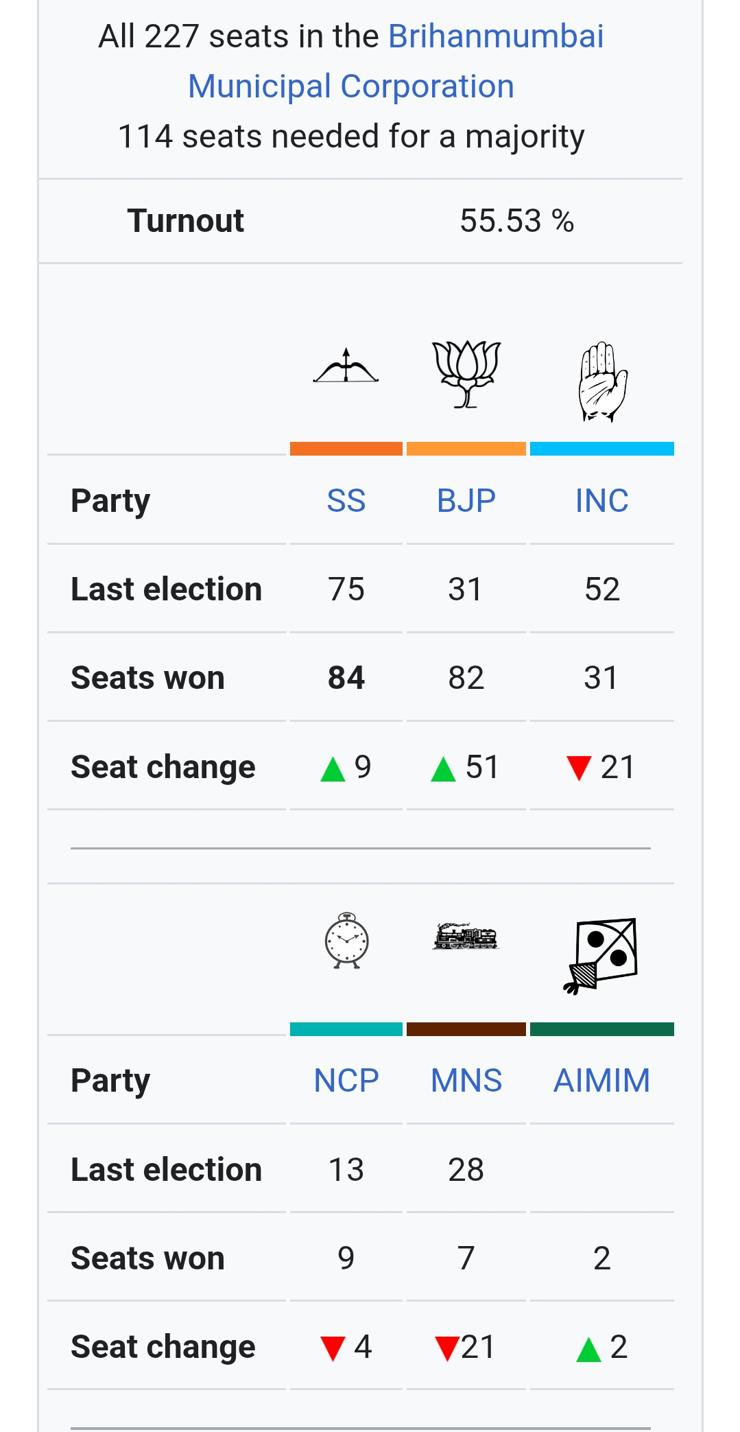Click the MNS railway engine symbol

click(466, 937)
